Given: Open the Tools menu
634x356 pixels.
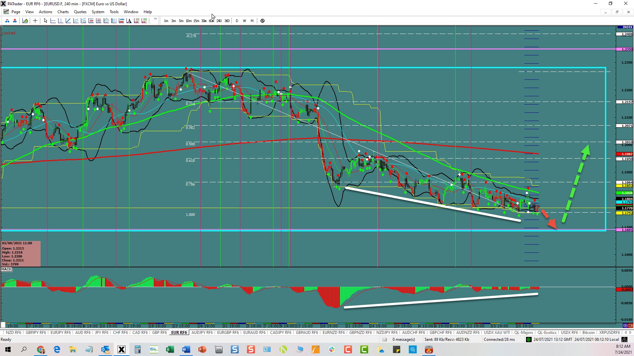Looking at the screenshot, I should pyautogui.click(x=114, y=12).
